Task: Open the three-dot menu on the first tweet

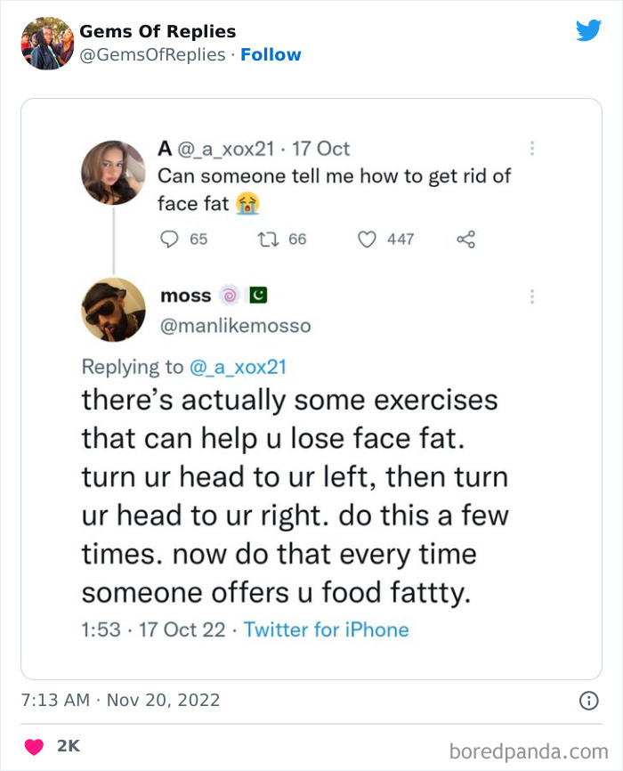Action: [531, 150]
